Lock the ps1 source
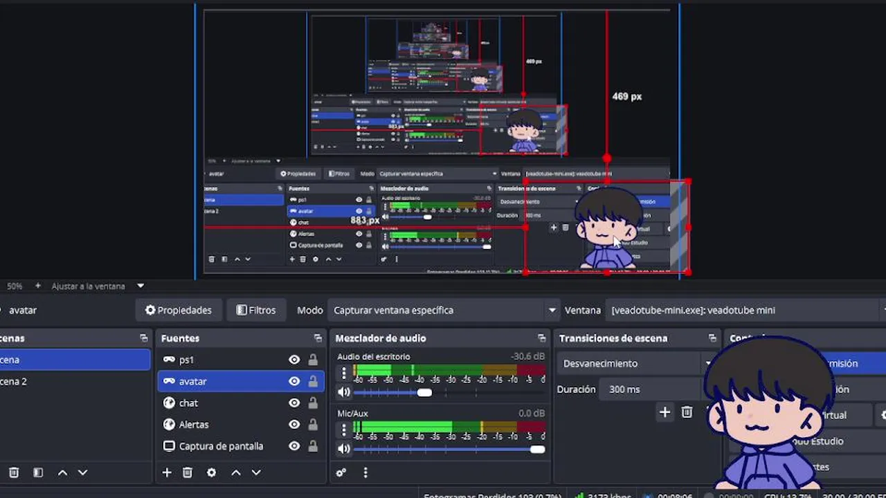Image resolution: width=886 pixels, height=498 pixels. point(313,360)
